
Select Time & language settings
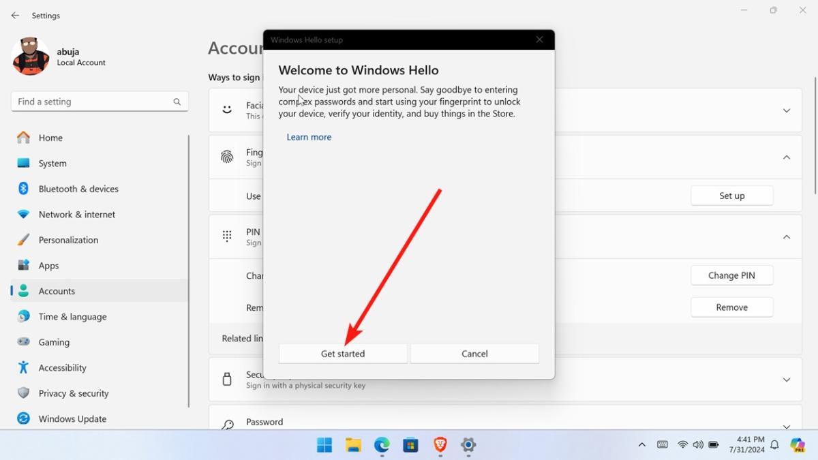click(x=71, y=316)
